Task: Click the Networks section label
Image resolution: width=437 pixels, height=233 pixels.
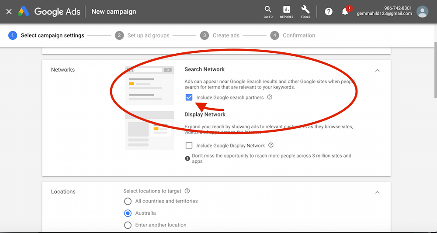Action: point(63,69)
